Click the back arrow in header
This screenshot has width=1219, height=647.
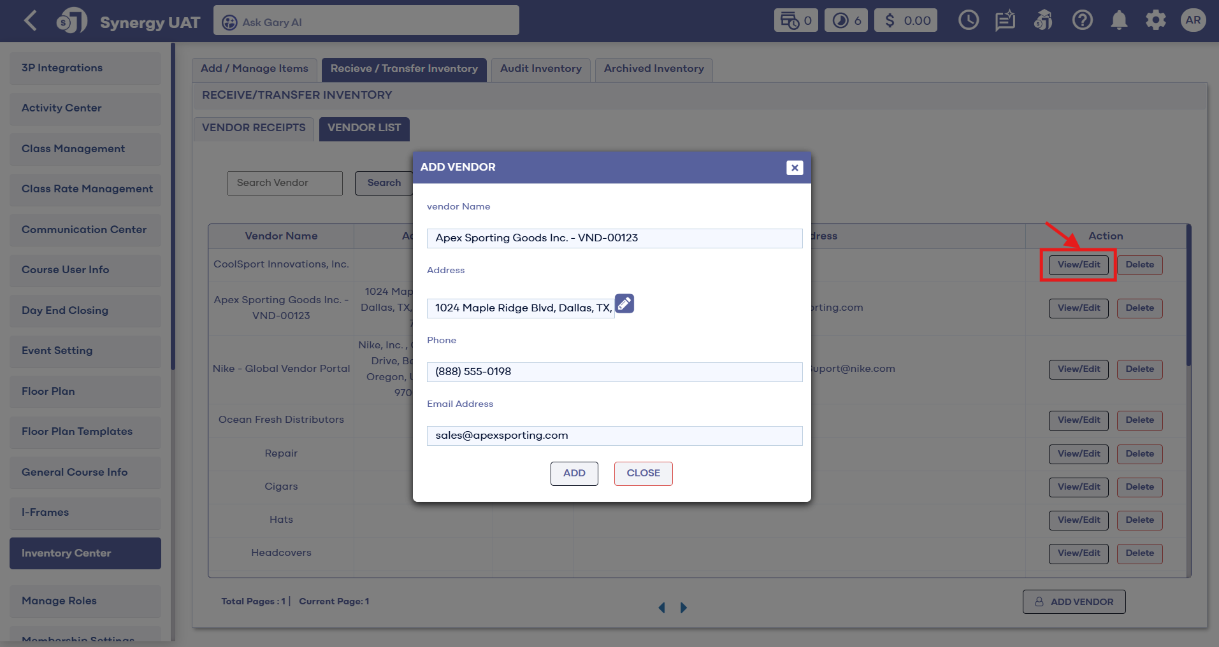pyautogui.click(x=30, y=20)
